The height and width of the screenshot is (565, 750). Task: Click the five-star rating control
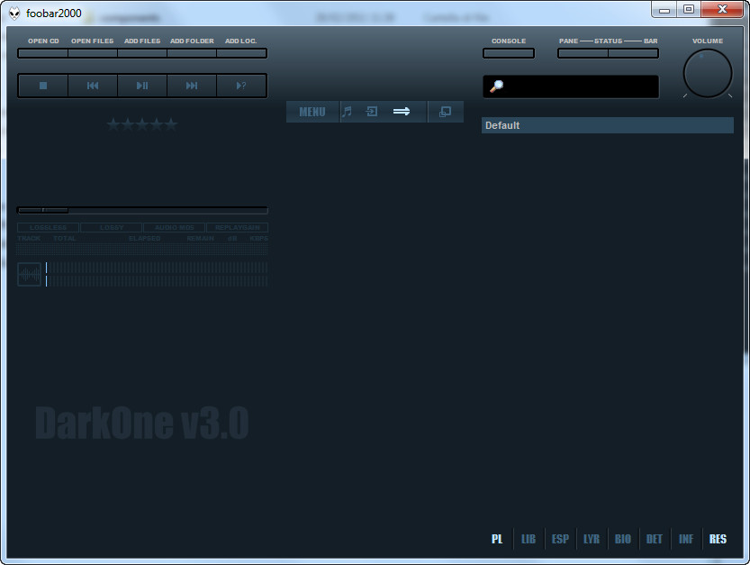click(x=142, y=125)
